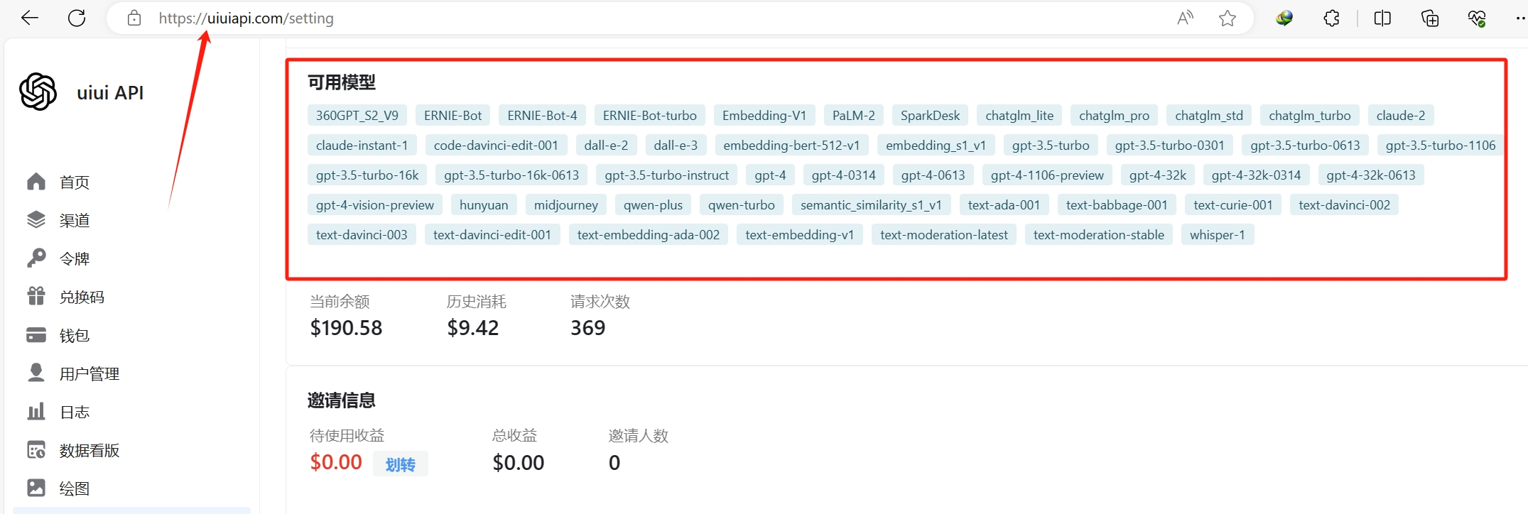Click the card icon beside 钱包
This screenshot has height=514, width=1528.
click(x=36, y=335)
